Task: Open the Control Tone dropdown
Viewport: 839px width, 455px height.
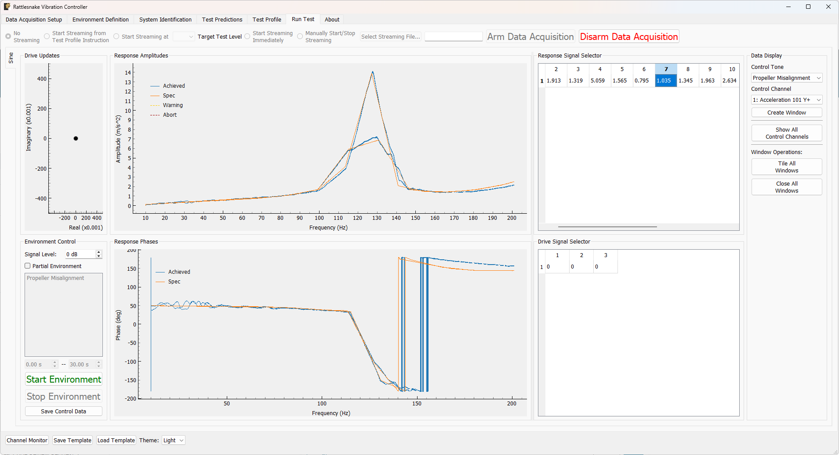Action: tap(787, 78)
